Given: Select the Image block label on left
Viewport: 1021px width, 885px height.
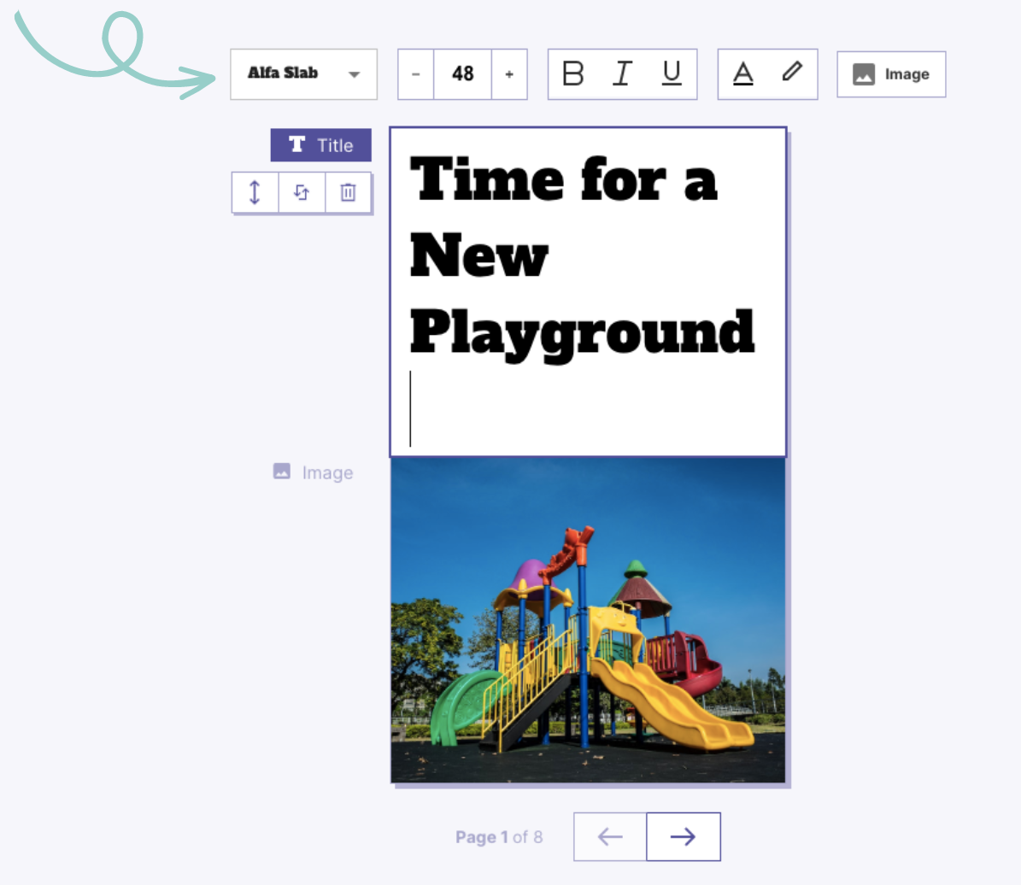Looking at the screenshot, I should pos(314,472).
